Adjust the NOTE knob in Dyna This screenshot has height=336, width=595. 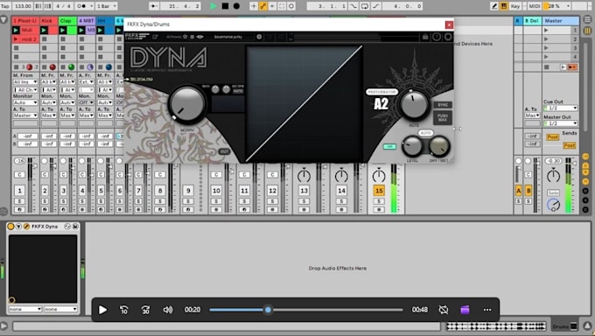(x=414, y=104)
